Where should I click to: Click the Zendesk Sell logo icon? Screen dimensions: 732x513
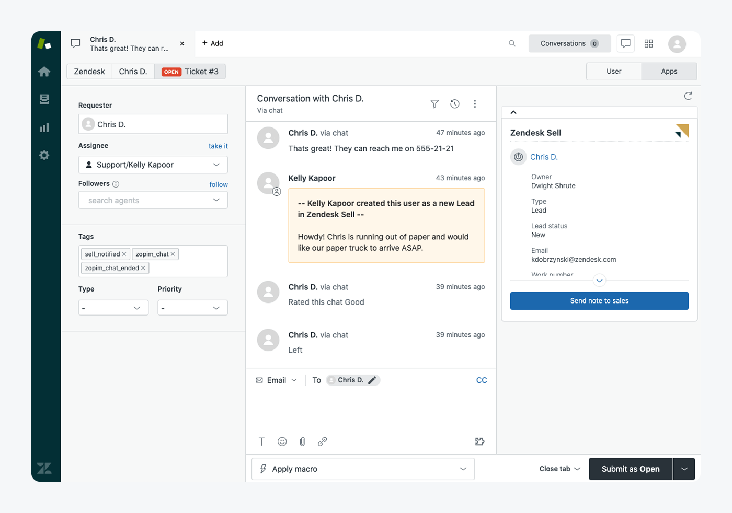point(682,131)
